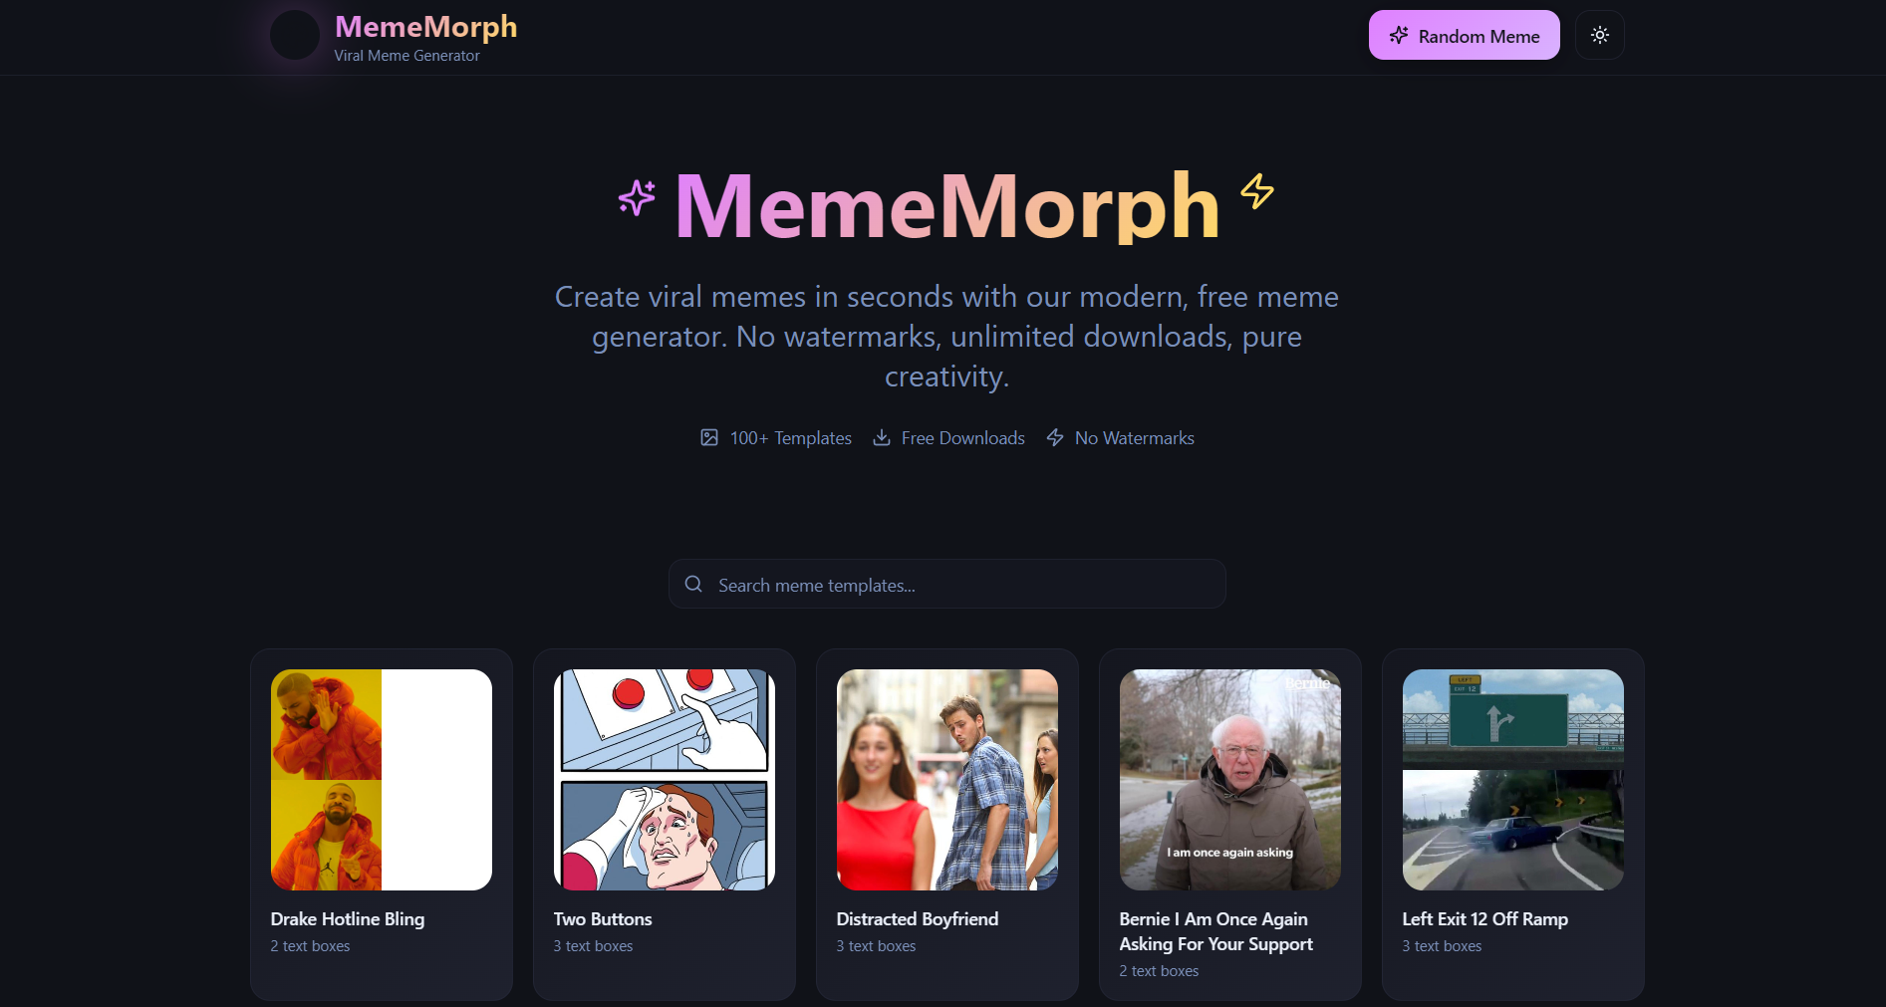Toggle the light/dark theme sun button

(1599, 36)
